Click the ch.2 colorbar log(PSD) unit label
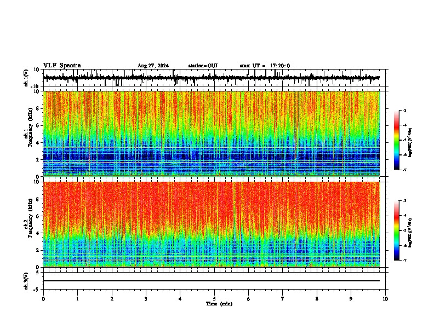 point(410,233)
